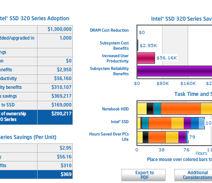Click orange segment in Intel SSD bar
Image resolution: width=212 pixels, height=183 pixels.
tap(160, 123)
